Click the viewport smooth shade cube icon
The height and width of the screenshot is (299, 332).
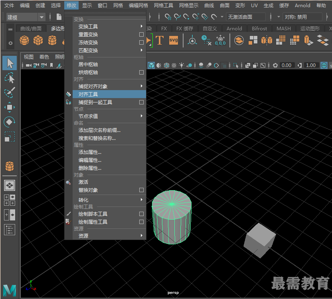[x=151, y=65]
